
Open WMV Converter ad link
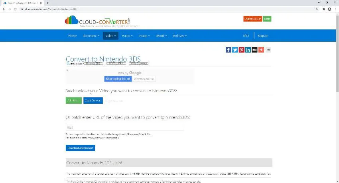click(139, 64)
